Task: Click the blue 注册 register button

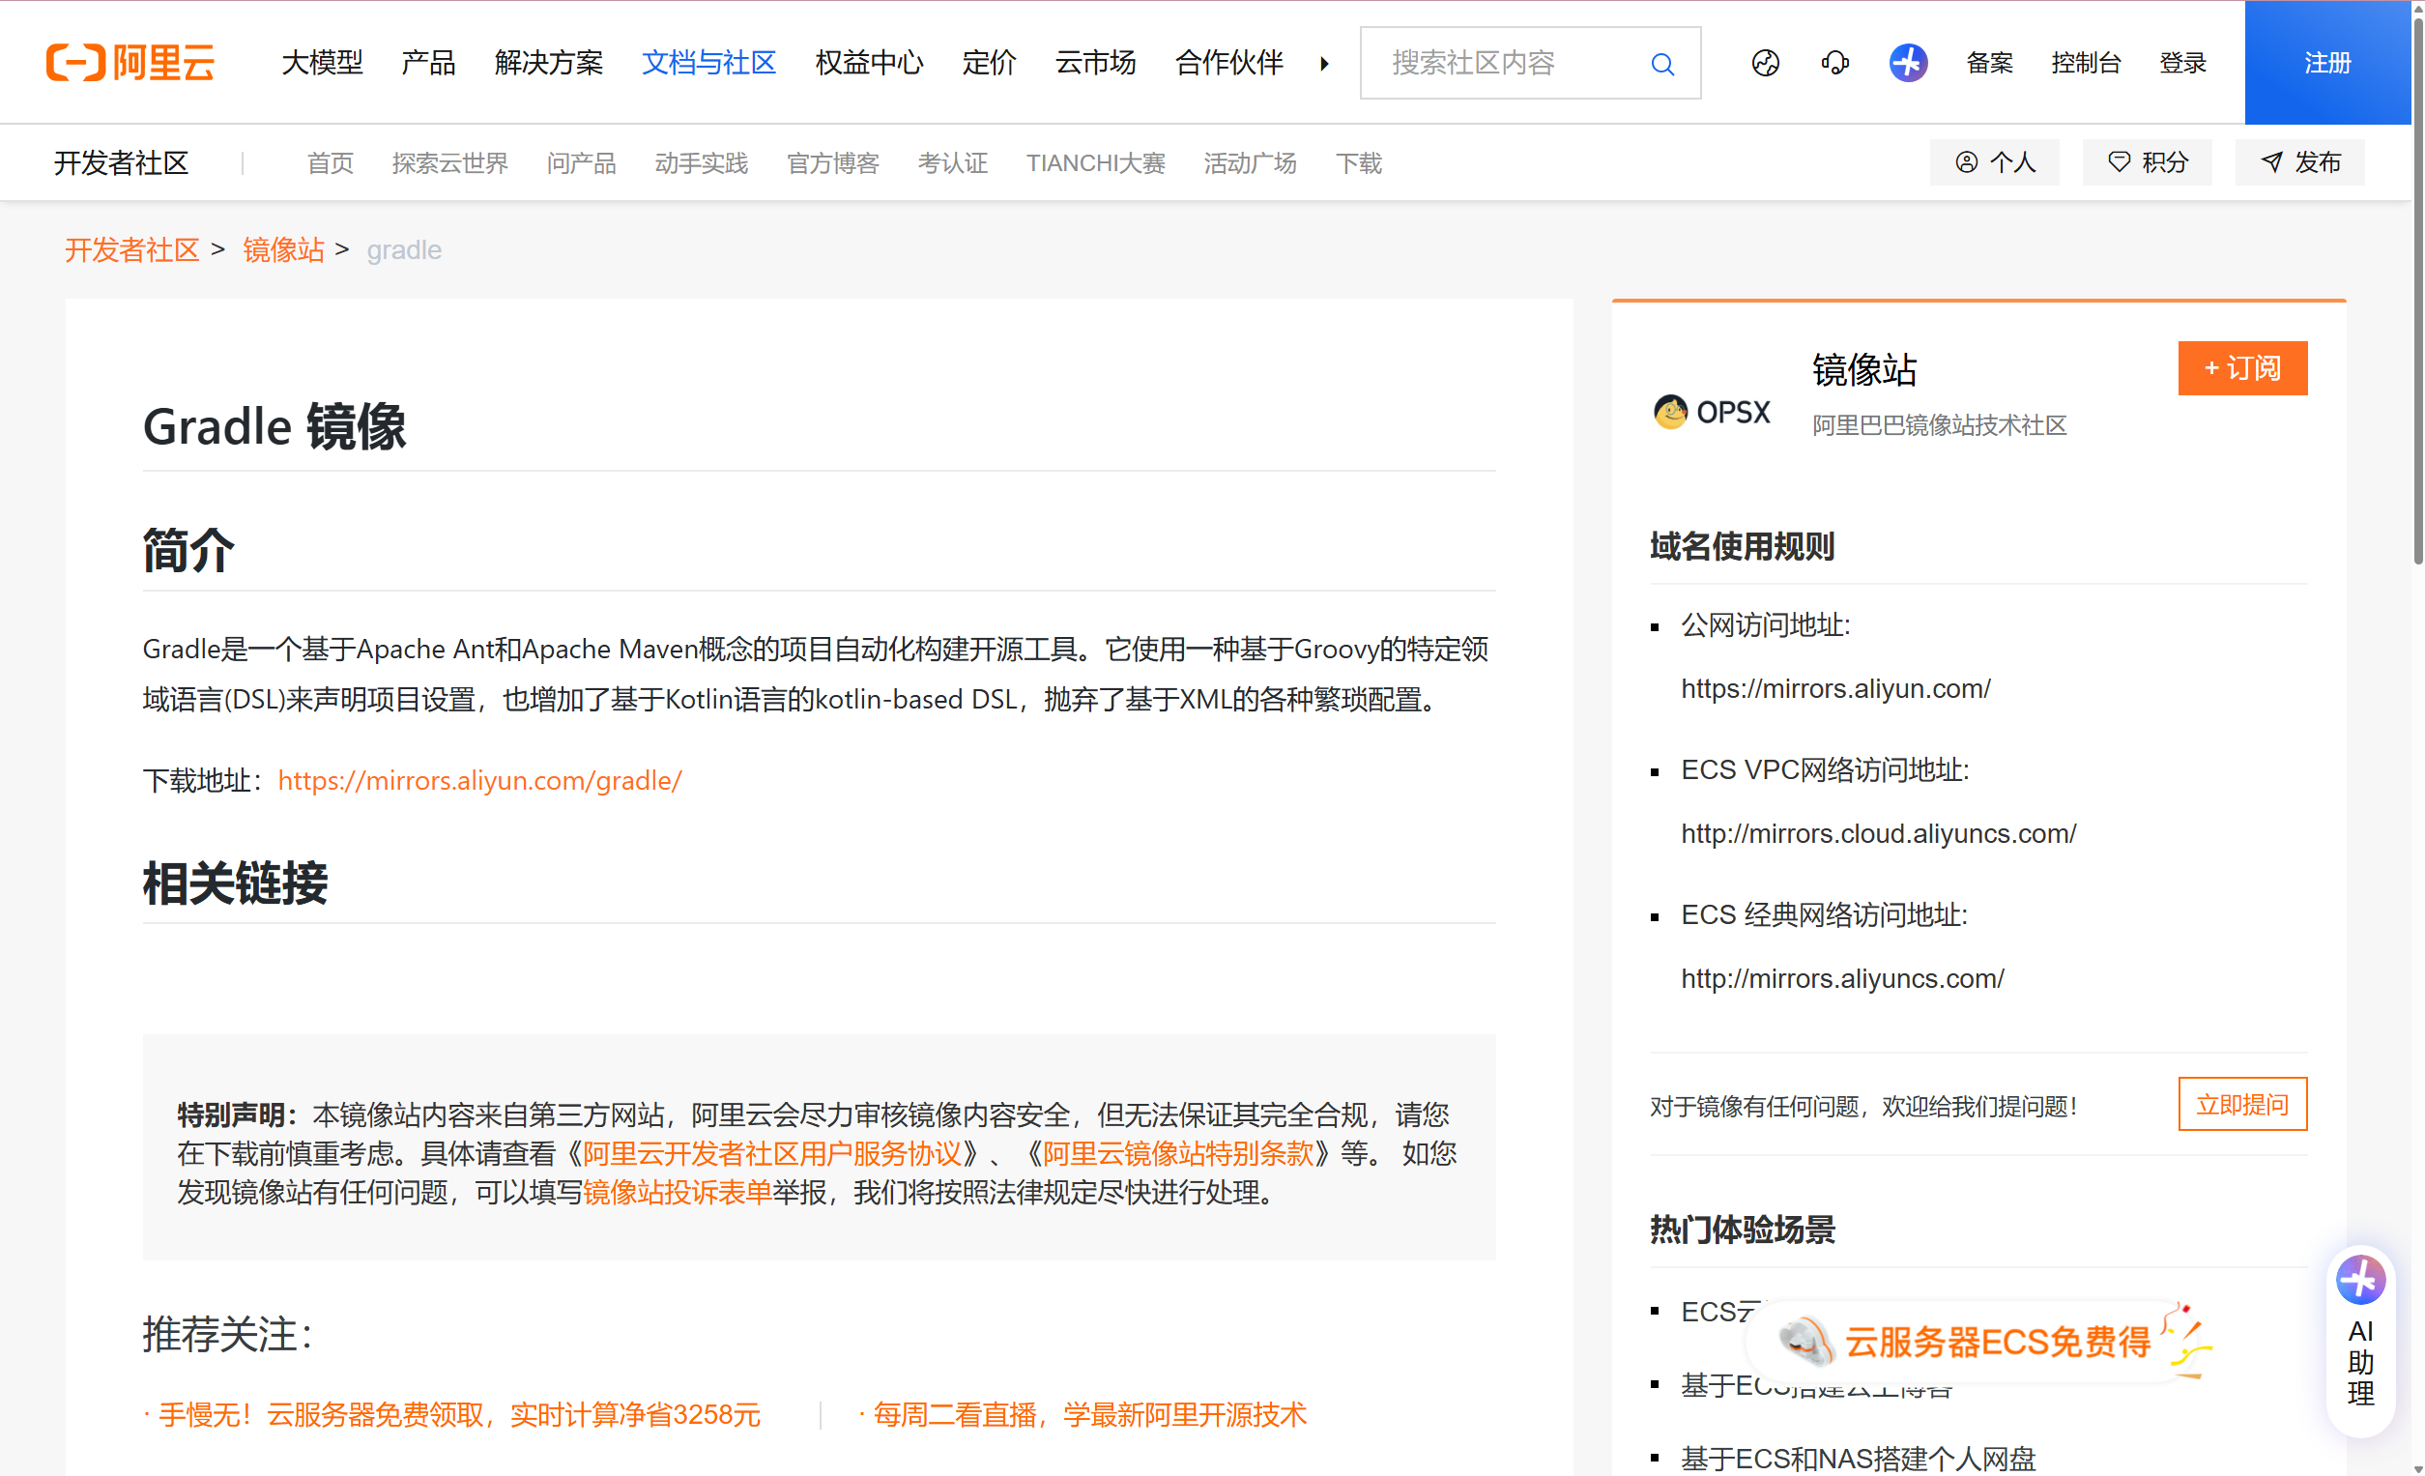Action: (2327, 62)
